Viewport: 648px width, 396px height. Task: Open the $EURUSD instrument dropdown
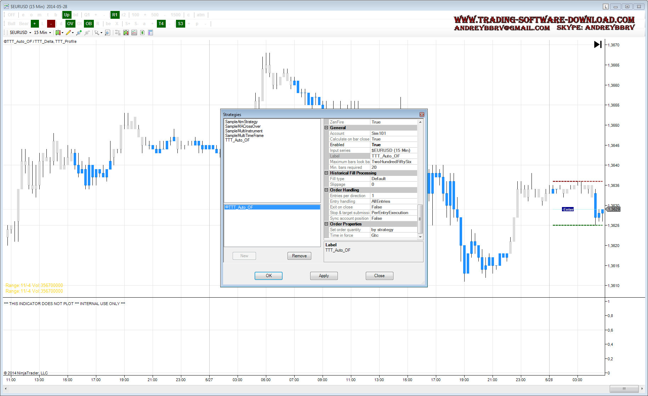pos(21,33)
